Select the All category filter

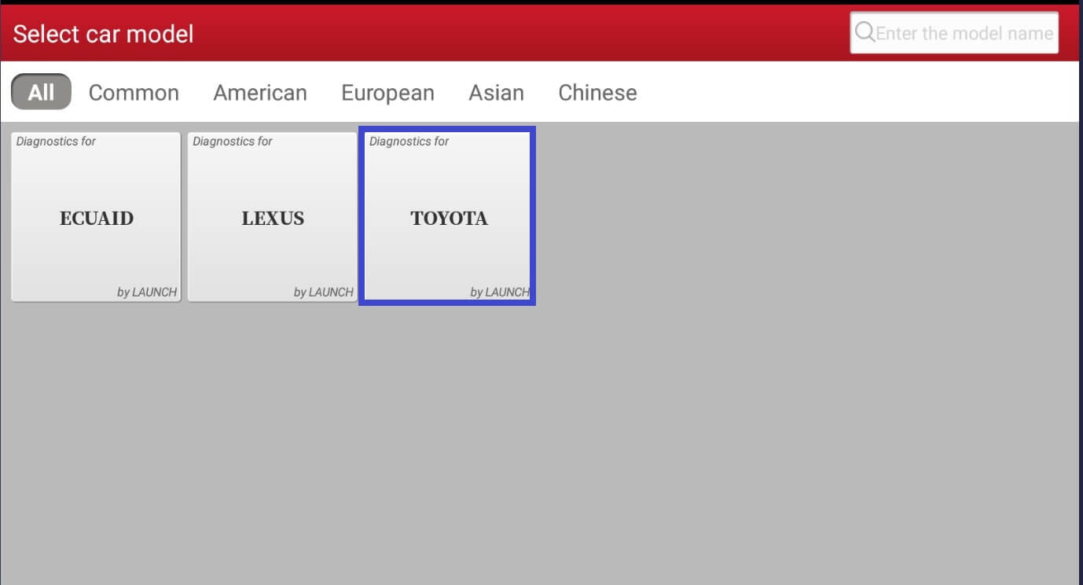pyautogui.click(x=41, y=92)
